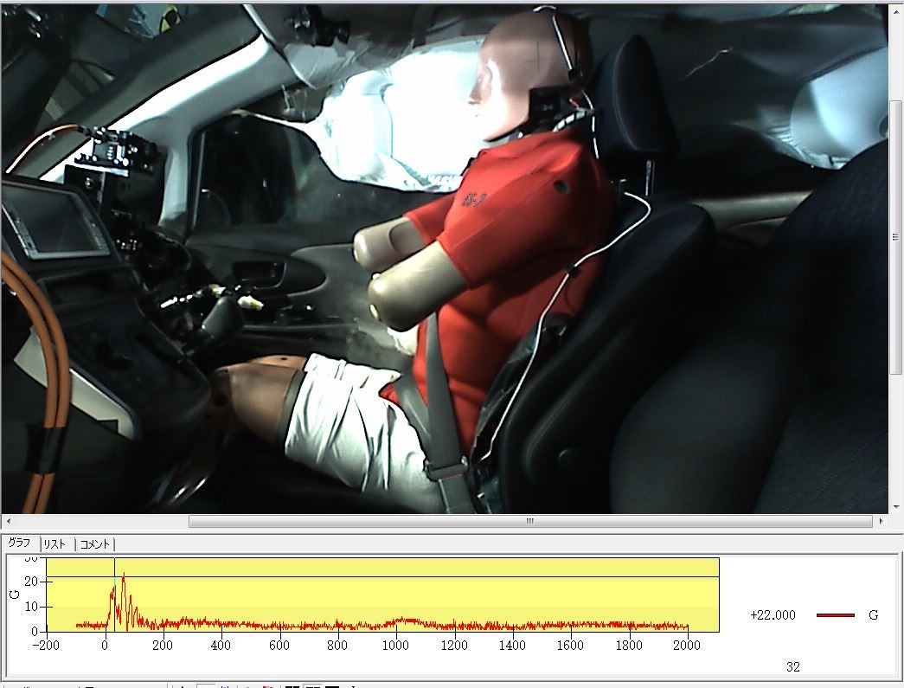The image size is (904, 688).
Task: Click the vertical time cursor in graph
Action: (x=114, y=606)
